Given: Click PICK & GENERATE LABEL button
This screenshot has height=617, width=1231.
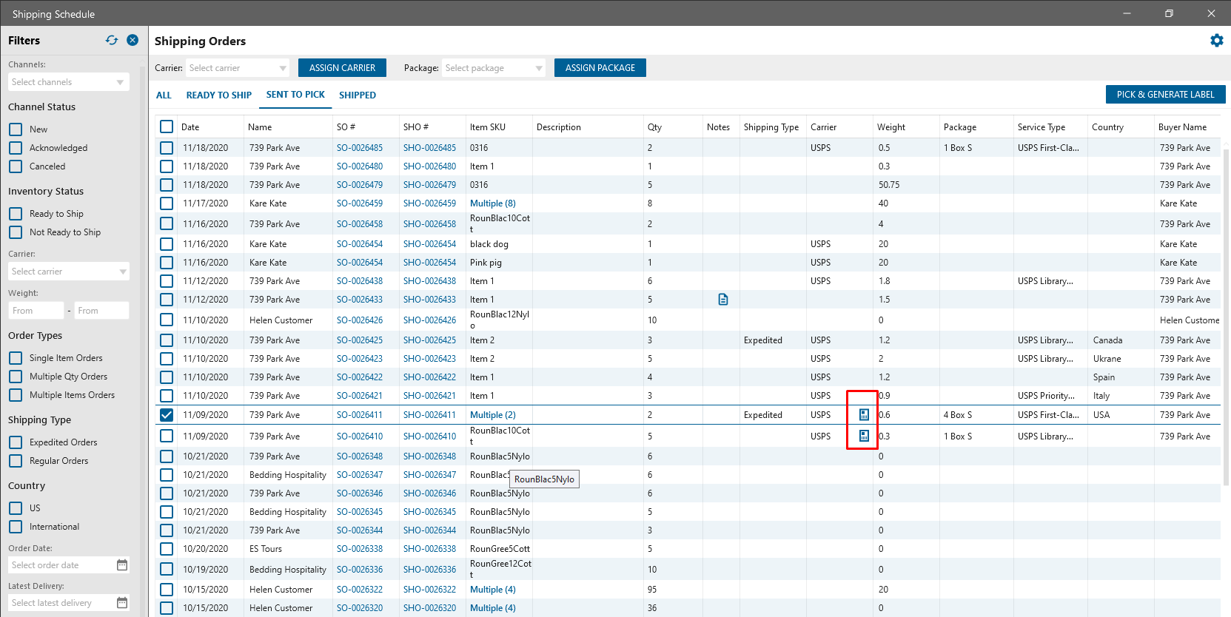Looking at the screenshot, I should click(1166, 95).
